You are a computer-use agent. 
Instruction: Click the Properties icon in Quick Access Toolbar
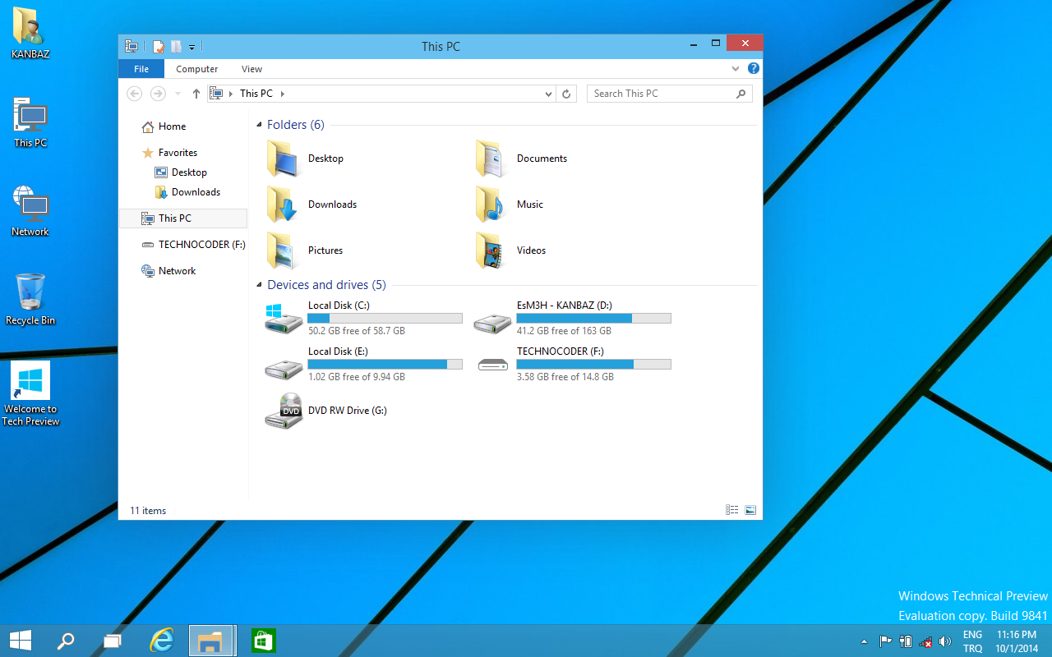[x=159, y=47]
